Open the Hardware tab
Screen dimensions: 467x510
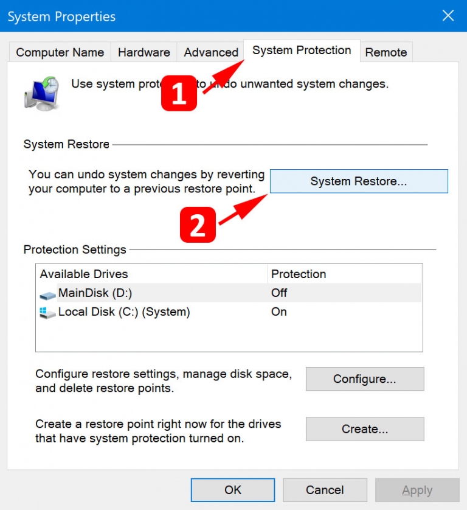pyautogui.click(x=144, y=52)
